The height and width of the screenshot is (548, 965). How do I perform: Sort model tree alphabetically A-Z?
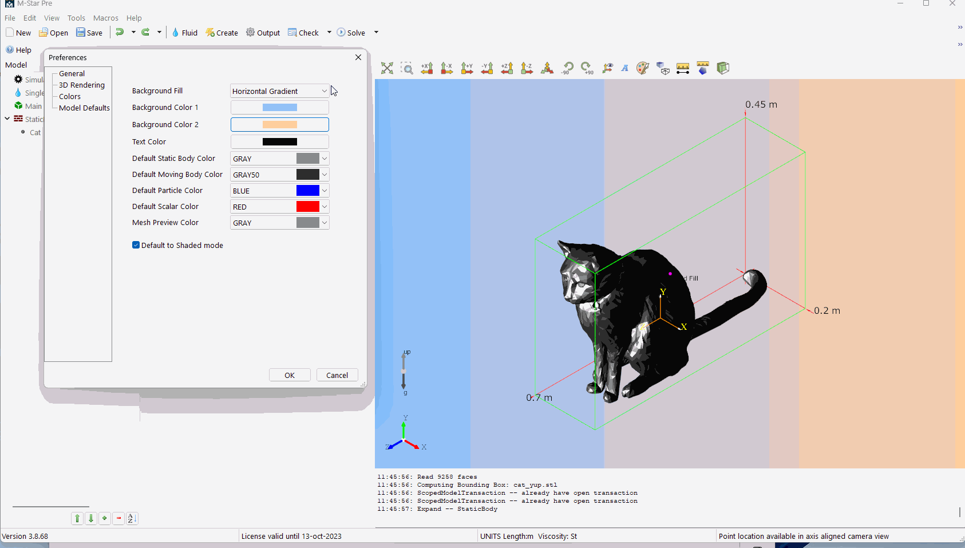click(132, 518)
